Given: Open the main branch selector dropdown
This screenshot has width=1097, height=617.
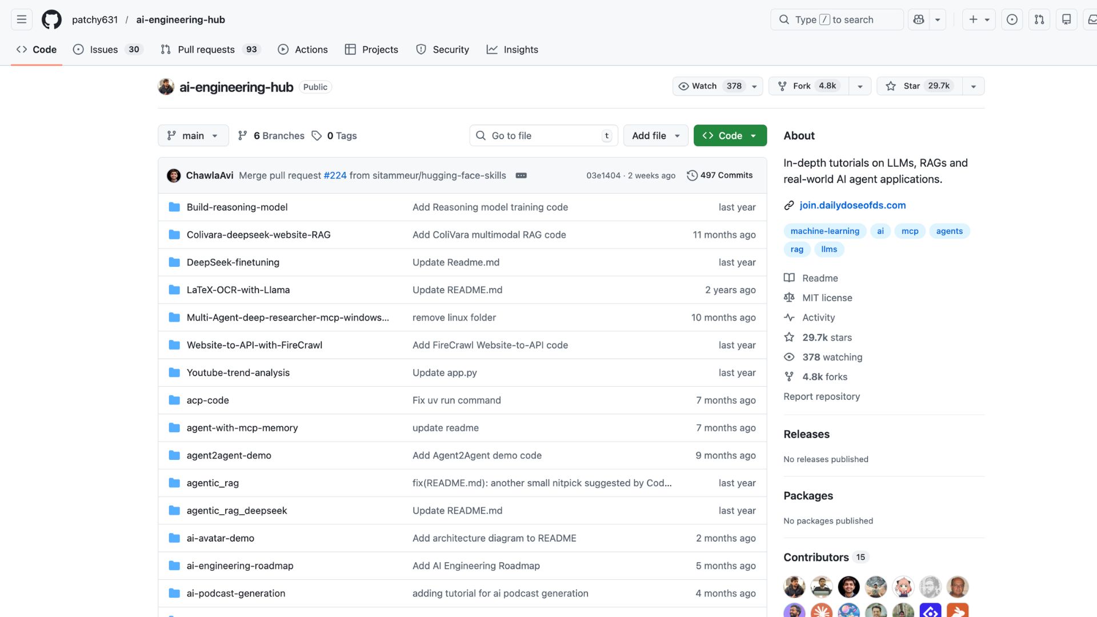Looking at the screenshot, I should point(193,135).
